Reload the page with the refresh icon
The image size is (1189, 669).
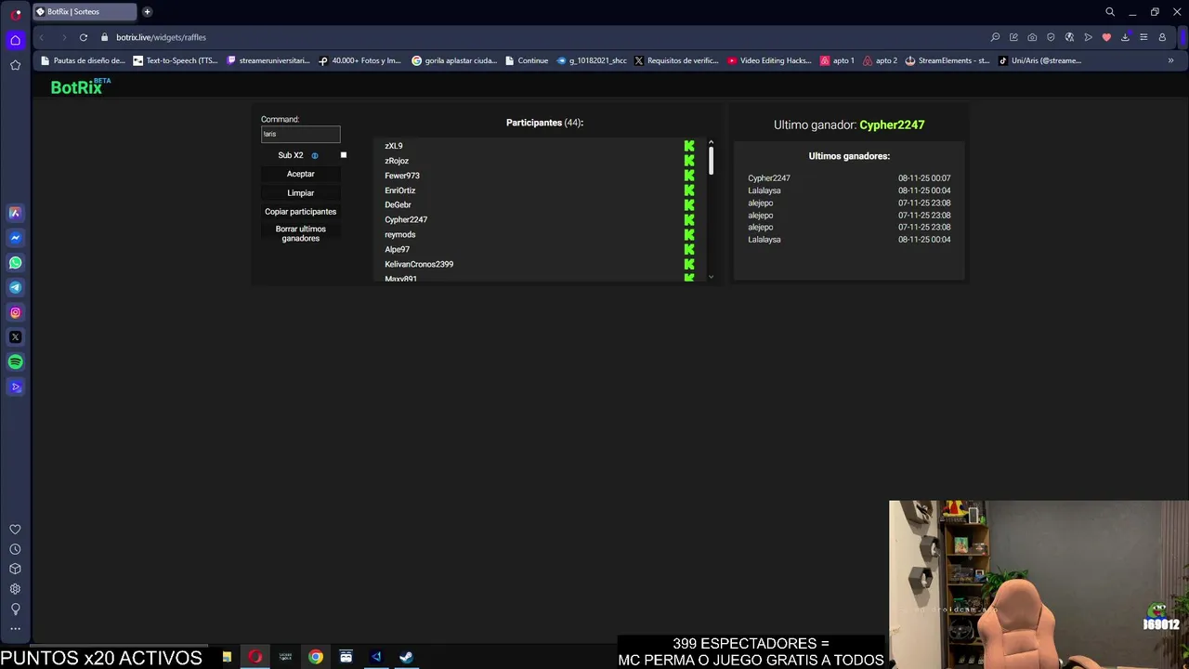pyautogui.click(x=83, y=37)
